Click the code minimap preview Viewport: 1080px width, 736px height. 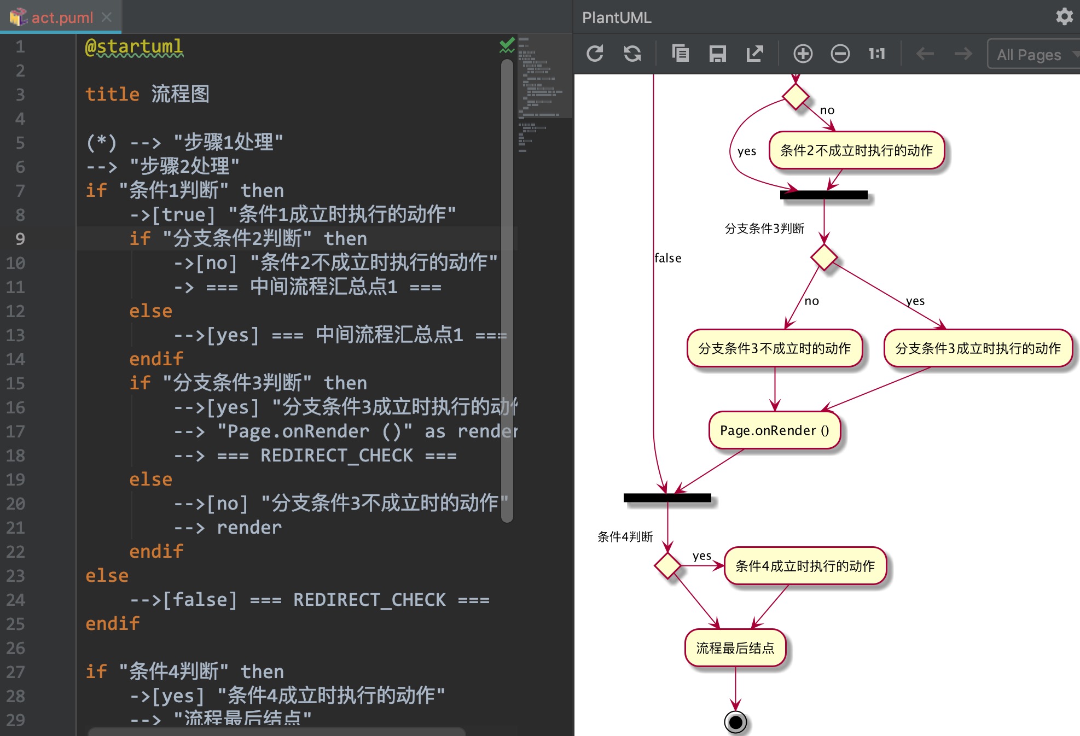click(545, 93)
